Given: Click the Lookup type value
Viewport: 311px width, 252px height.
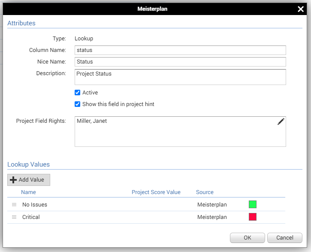Looking at the screenshot, I should pos(84,39).
